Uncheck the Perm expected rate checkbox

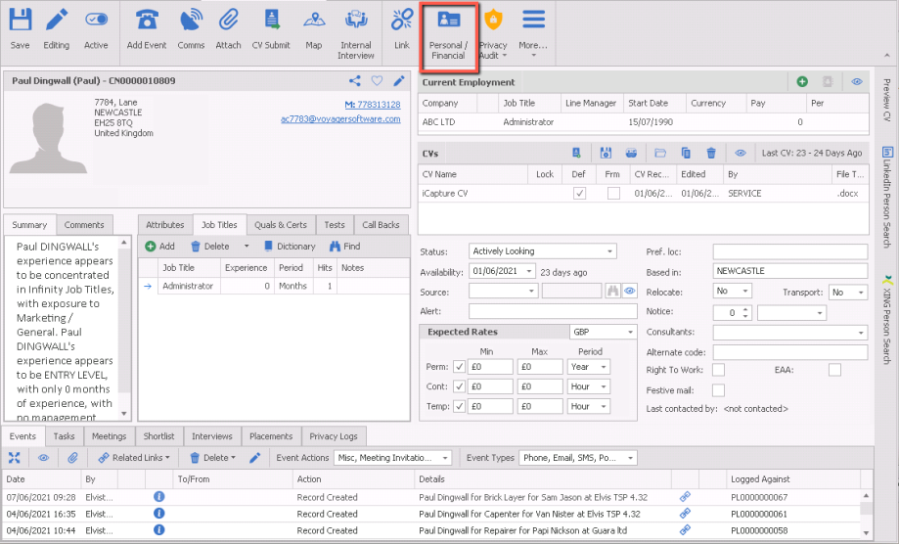tap(460, 367)
